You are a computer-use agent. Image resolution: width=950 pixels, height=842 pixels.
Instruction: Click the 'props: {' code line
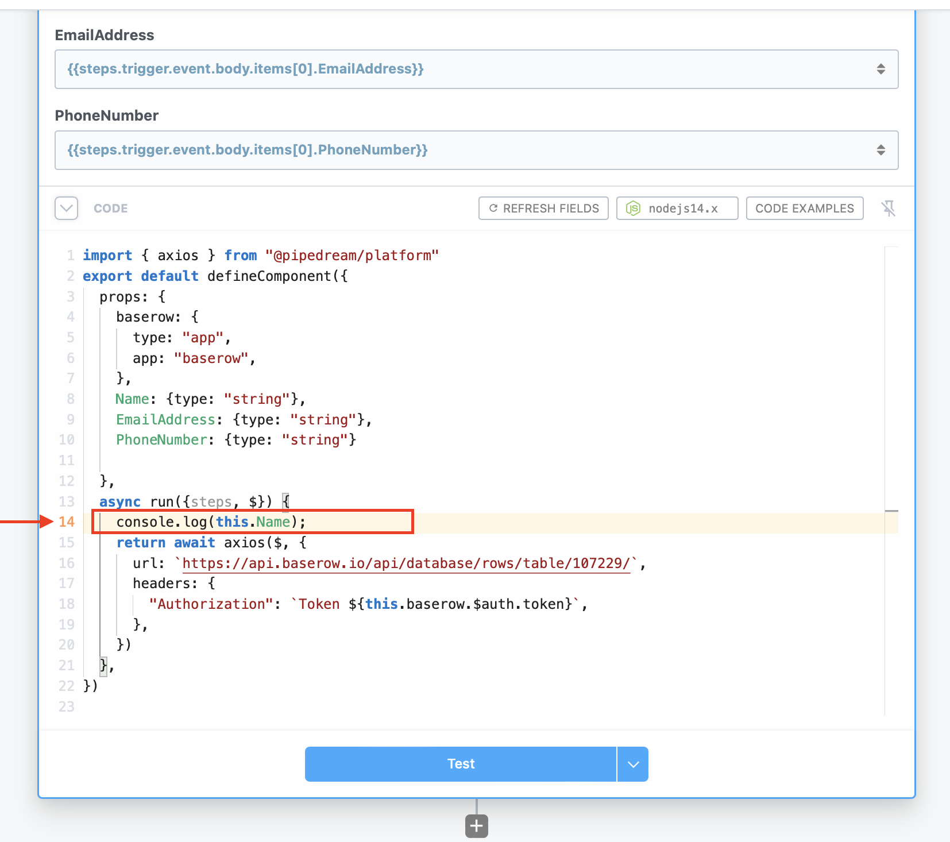pyautogui.click(x=133, y=297)
